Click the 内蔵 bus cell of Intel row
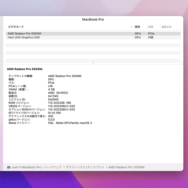This screenshot has width=188, height=188. [151, 37]
